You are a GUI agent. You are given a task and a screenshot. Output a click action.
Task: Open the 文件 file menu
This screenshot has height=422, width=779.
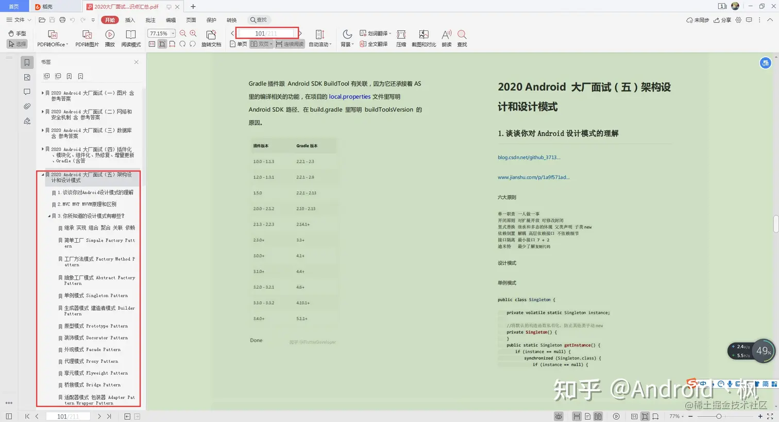(x=19, y=20)
